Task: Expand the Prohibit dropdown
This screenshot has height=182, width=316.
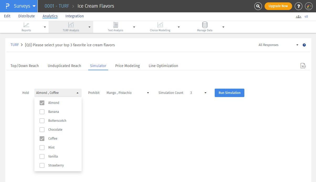Action: coord(128,93)
